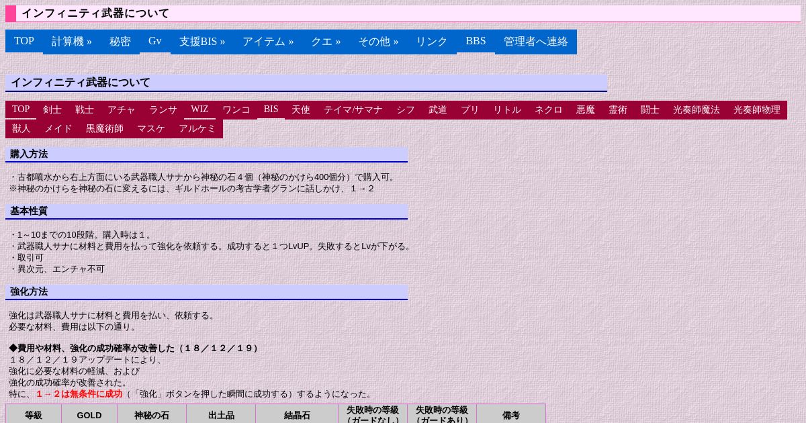Select the シフ class tab
The image size is (806, 423).
[x=406, y=110]
